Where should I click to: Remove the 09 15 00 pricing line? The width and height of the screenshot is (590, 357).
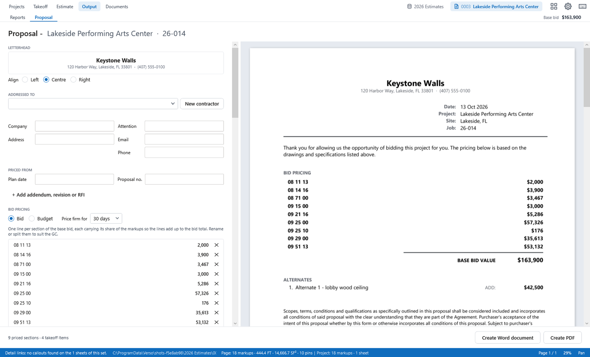(x=216, y=274)
